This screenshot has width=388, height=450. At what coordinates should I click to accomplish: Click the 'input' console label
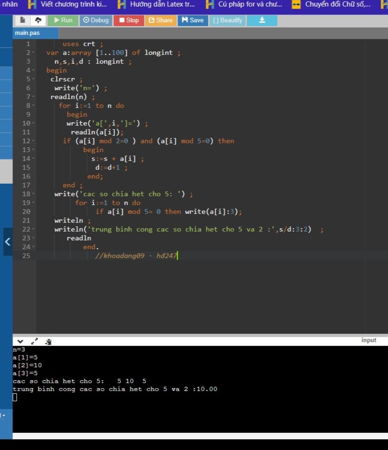click(x=369, y=340)
